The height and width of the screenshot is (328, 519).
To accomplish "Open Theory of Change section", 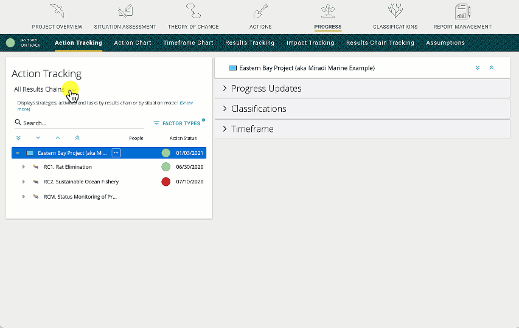I will (193, 16).
